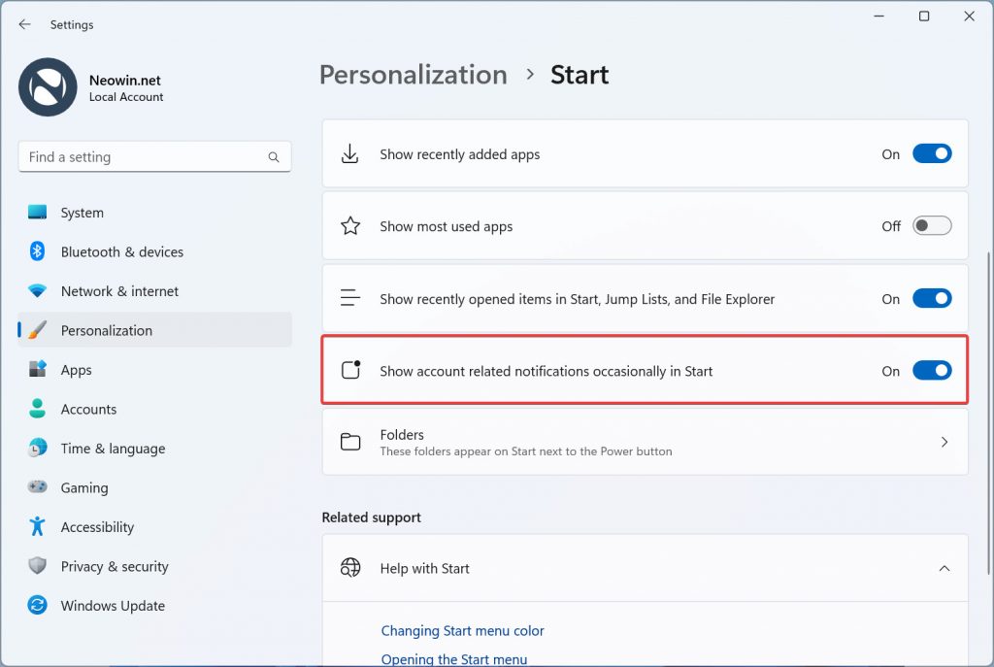Click the search magnifier icon
This screenshot has width=994, height=667.
click(x=273, y=157)
